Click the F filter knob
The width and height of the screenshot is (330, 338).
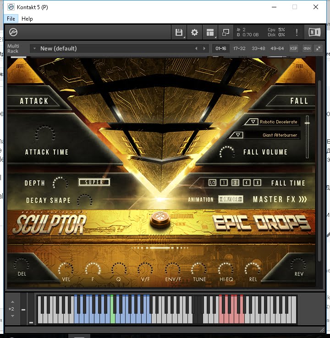coord(93,269)
